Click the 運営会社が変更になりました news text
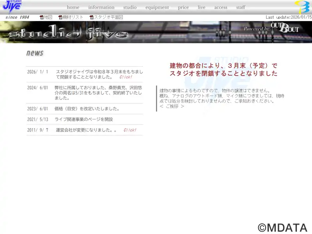The image size is (312, 234). click(86, 130)
